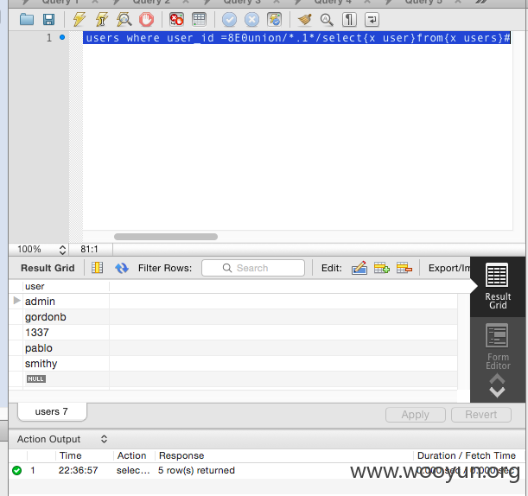Click the NULL cell

(x=36, y=378)
